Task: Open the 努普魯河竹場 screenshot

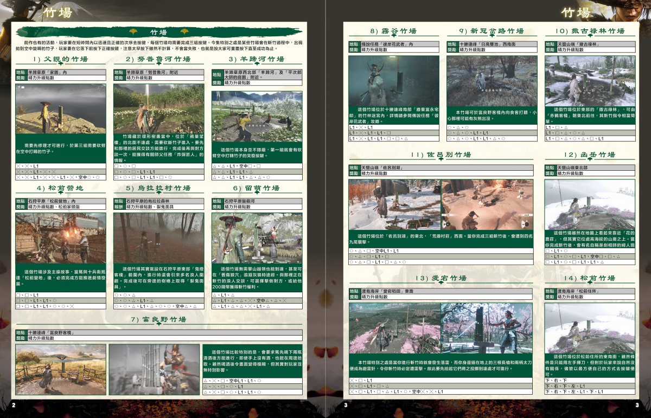Action: click(x=158, y=108)
